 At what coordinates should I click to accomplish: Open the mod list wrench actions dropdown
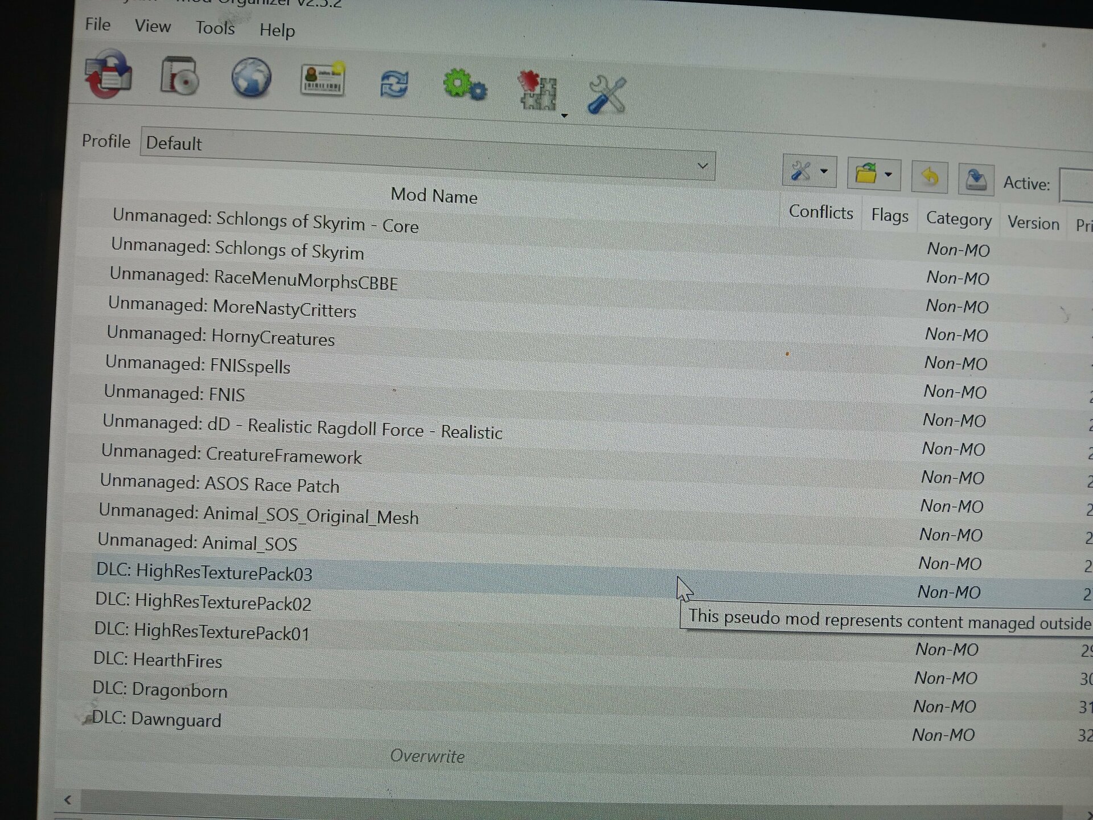point(810,171)
